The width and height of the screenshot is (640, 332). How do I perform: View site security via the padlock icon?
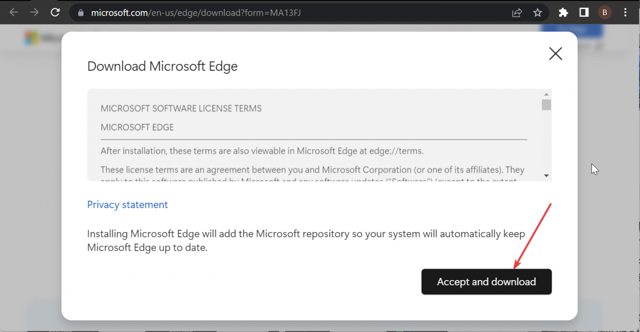click(x=80, y=12)
